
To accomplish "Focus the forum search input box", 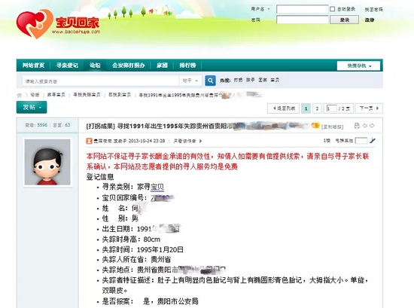I will click(101, 81).
